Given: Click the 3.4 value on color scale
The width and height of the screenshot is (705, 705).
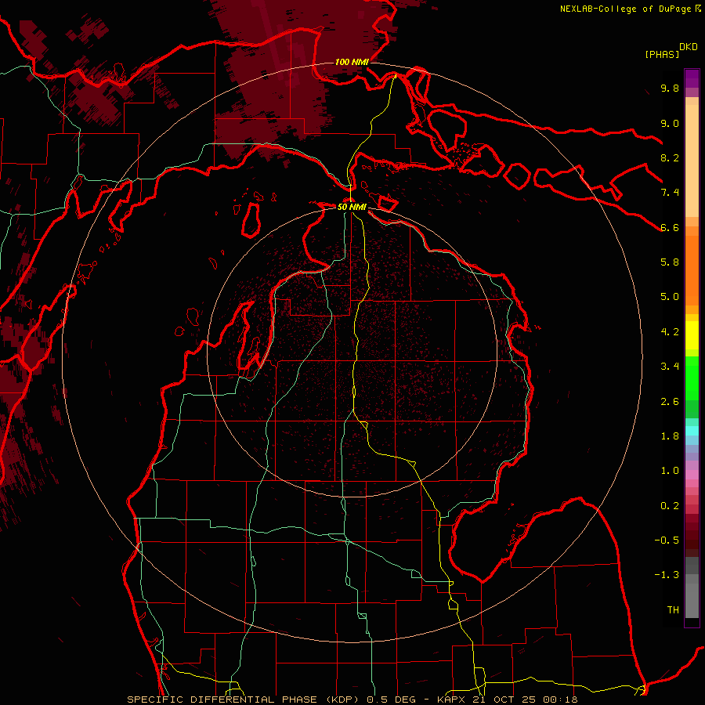Looking at the screenshot, I should pyautogui.click(x=670, y=367).
